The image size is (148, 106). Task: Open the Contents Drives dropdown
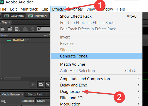43,101
